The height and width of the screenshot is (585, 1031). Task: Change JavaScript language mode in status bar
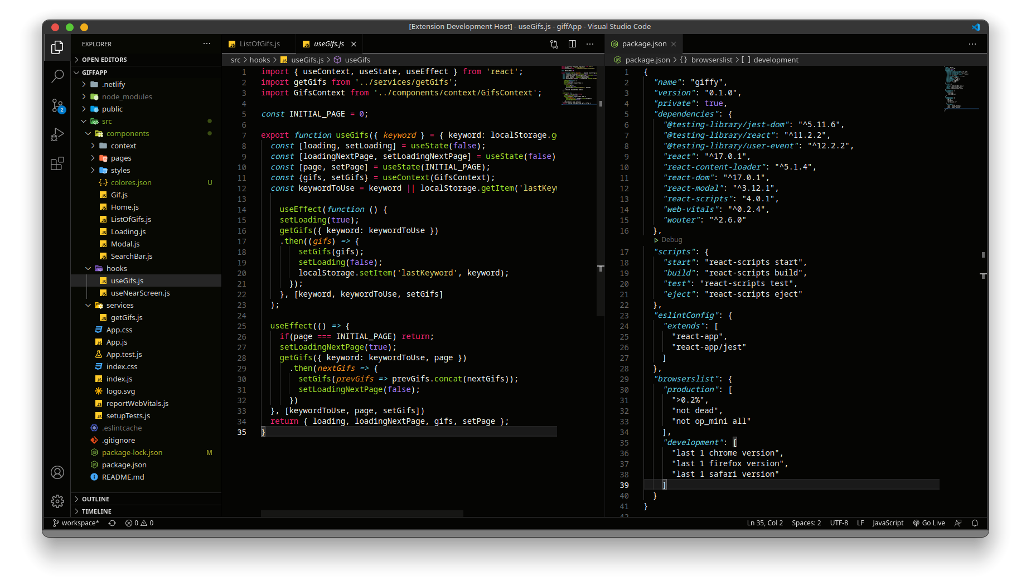click(x=888, y=523)
